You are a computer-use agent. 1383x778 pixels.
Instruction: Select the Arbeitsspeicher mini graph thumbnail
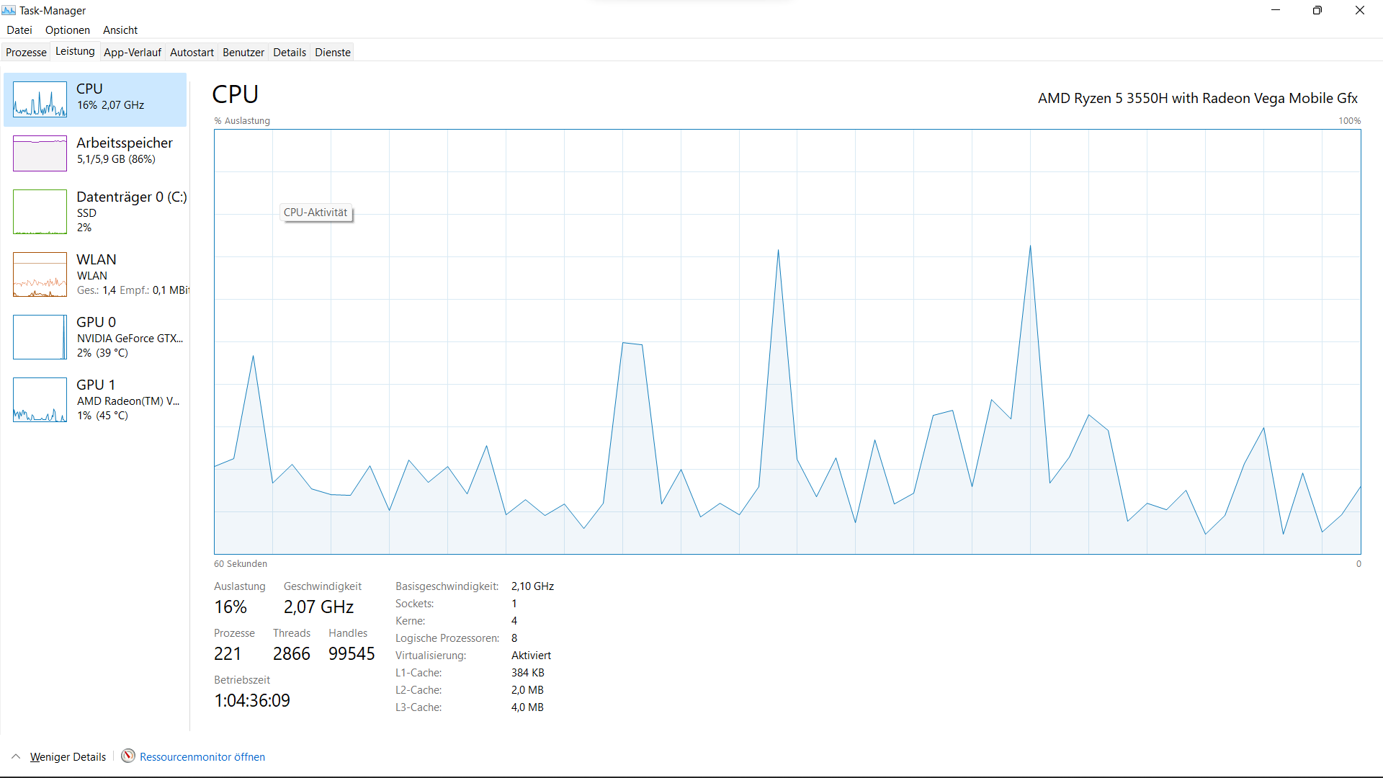(40, 153)
